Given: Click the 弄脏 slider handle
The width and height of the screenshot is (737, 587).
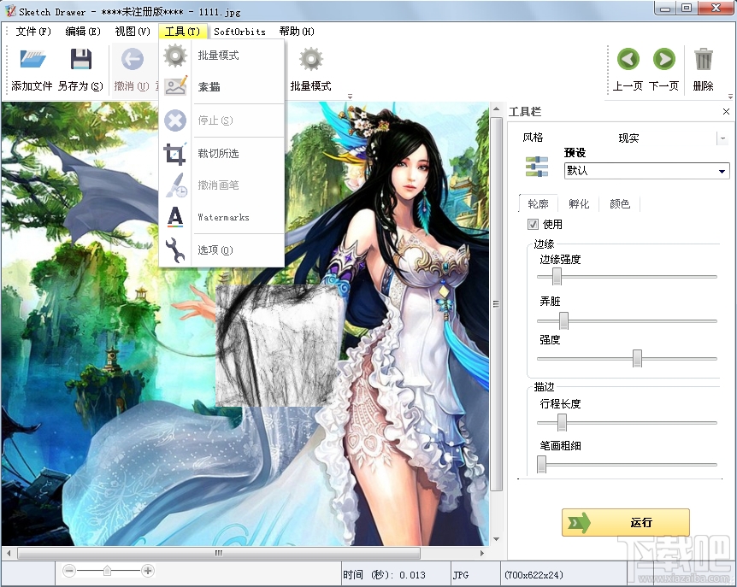Looking at the screenshot, I should (563, 320).
